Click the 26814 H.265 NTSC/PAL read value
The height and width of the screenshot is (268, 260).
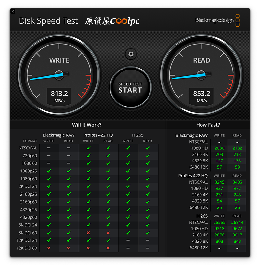coord(237,223)
